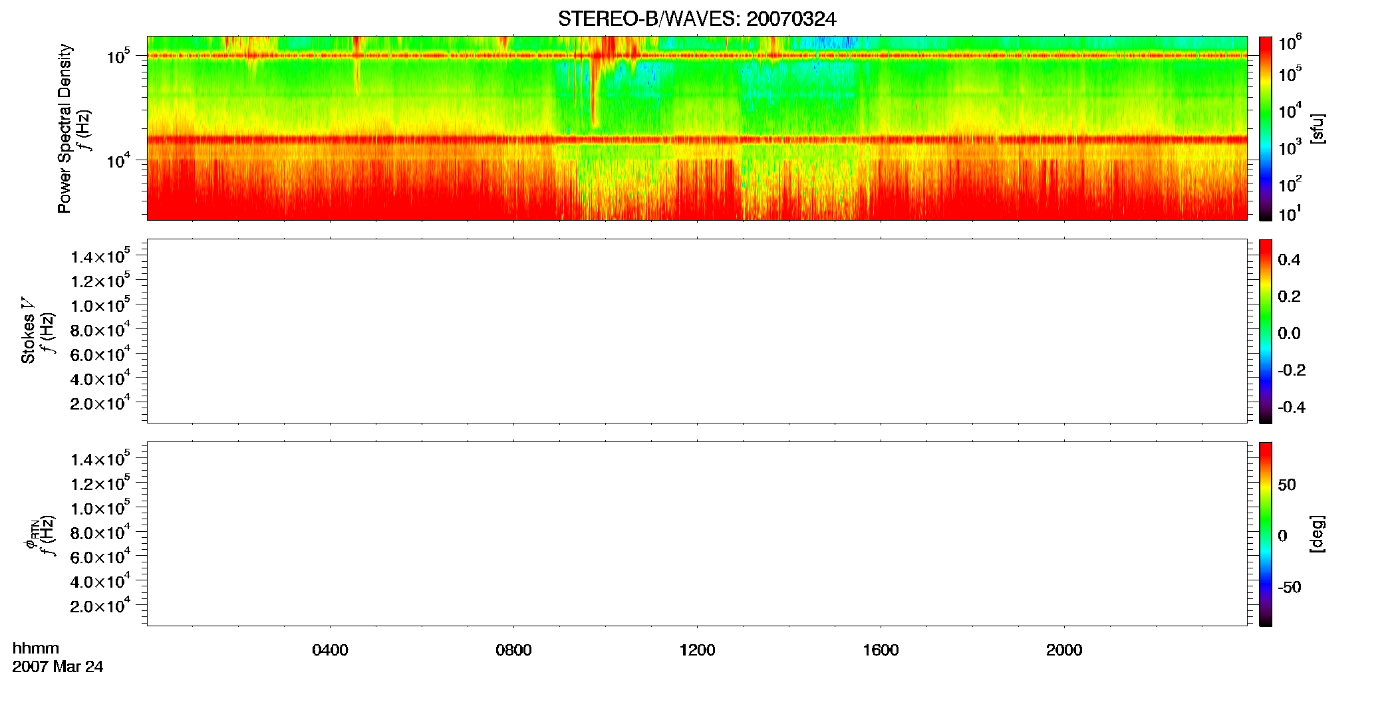Click the [deg] colorbar unit label
1394x718 pixels.
coord(1318,534)
